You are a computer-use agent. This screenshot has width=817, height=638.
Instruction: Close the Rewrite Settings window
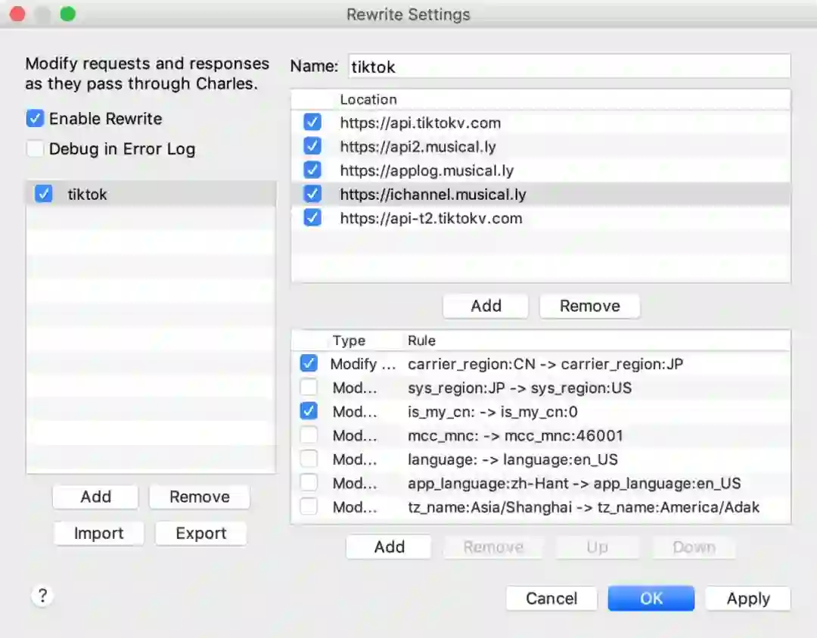(17, 14)
